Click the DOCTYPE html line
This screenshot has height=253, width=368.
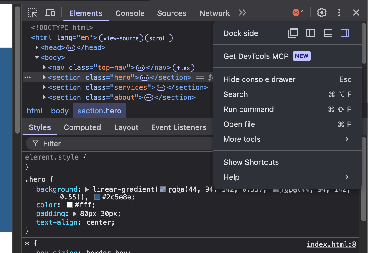62,28
